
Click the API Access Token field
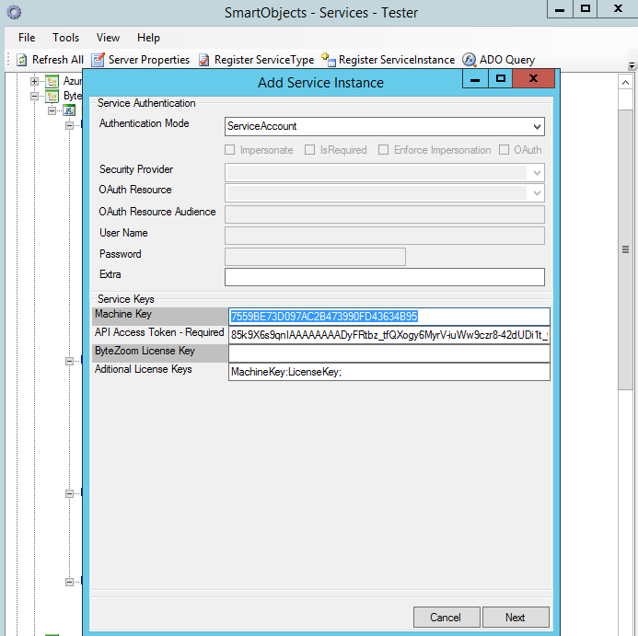pos(389,335)
